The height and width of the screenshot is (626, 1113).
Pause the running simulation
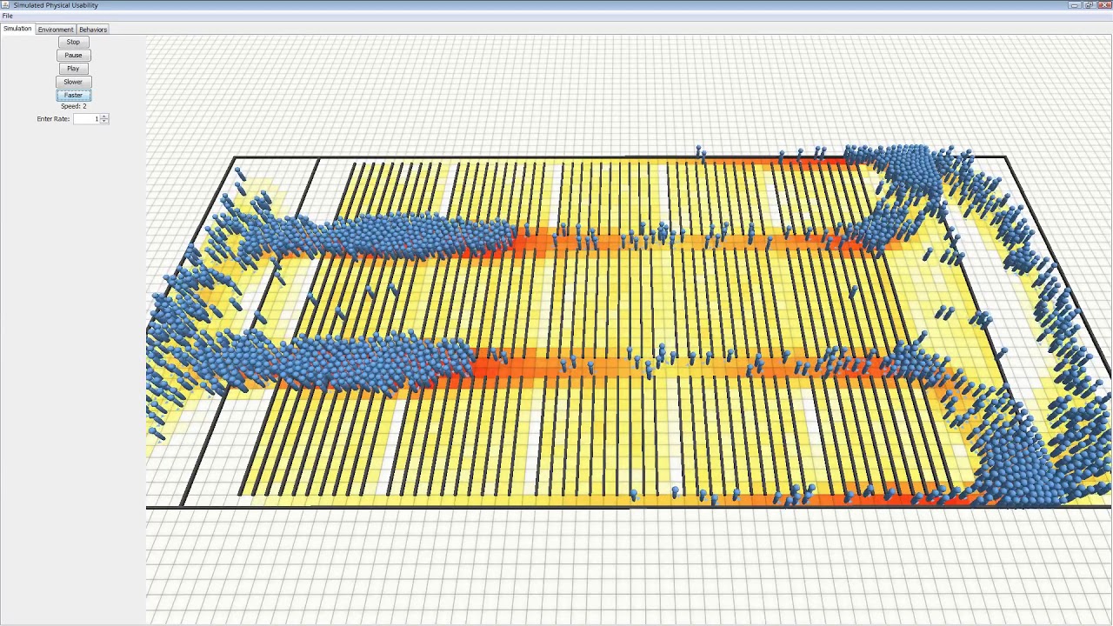coord(73,55)
